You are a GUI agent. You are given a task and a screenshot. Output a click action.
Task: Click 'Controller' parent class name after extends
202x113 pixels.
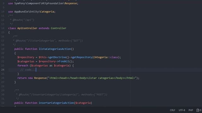(x=58, y=28)
